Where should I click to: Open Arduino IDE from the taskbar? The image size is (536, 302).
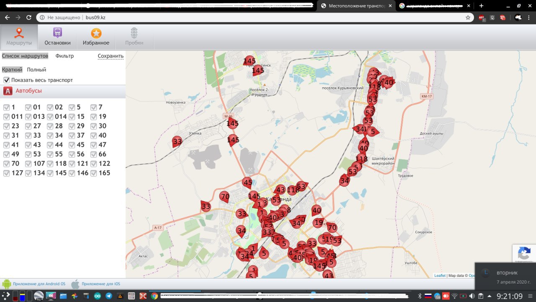click(97, 296)
